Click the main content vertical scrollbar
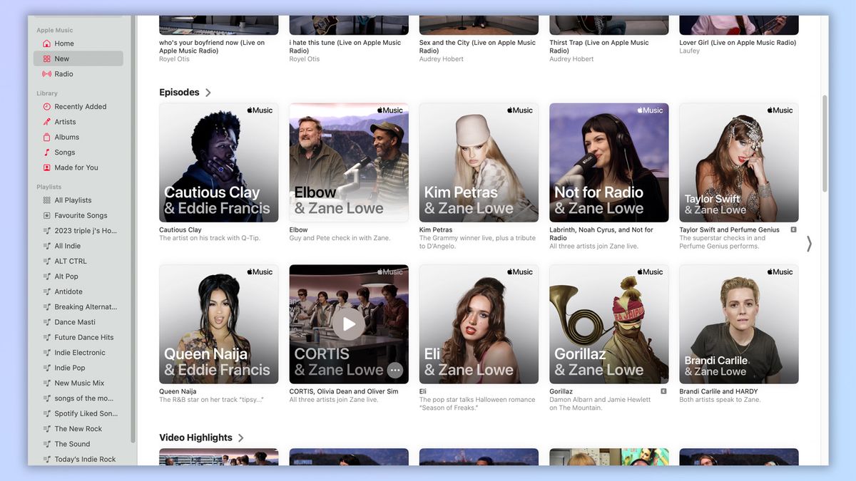 (x=825, y=143)
